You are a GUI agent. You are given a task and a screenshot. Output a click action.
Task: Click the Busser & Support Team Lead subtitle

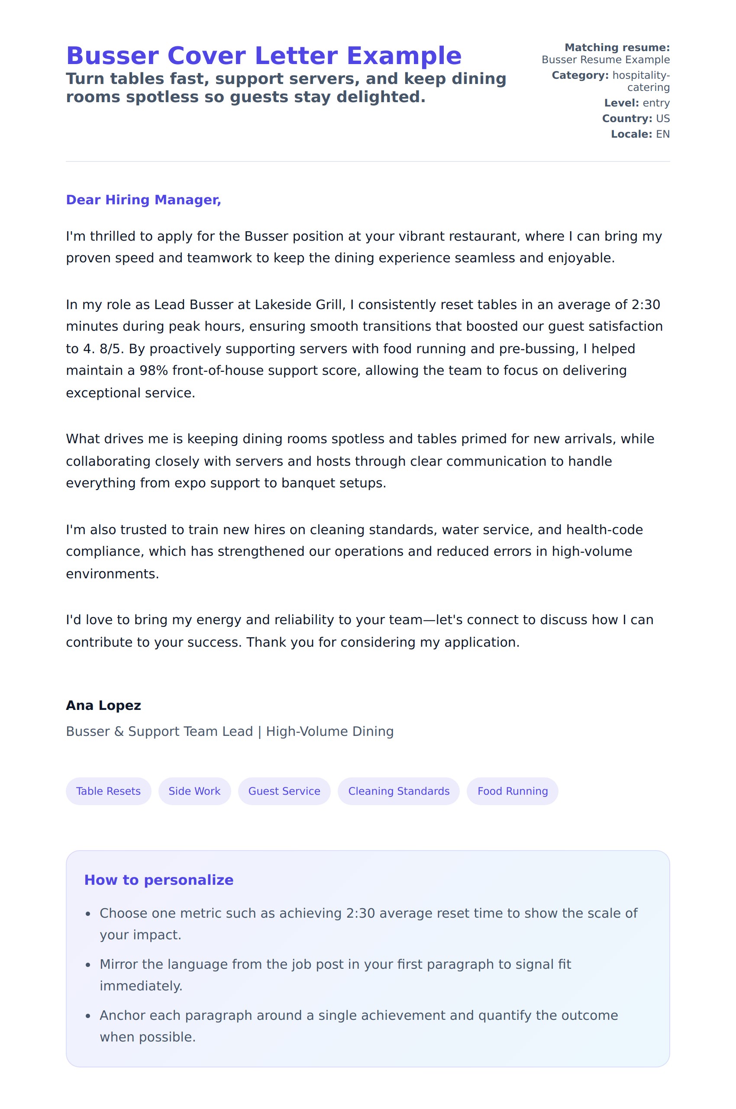(229, 731)
